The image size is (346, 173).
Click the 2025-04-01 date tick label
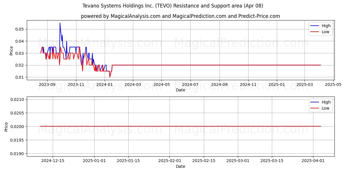(314, 161)
